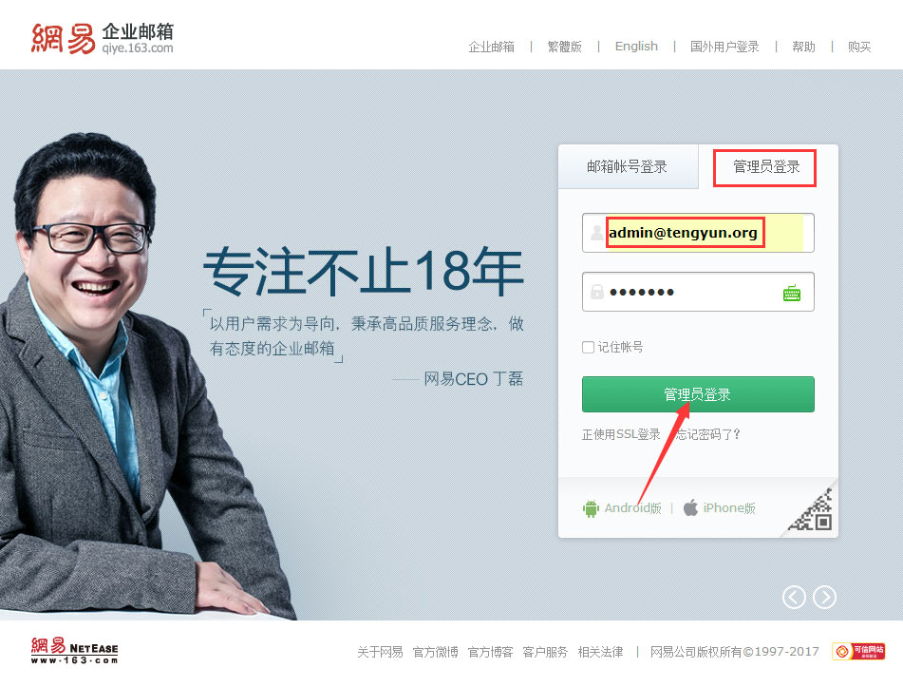The height and width of the screenshot is (687, 903).
Task: Open 客户服务 footer link
Action: point(545,652)
